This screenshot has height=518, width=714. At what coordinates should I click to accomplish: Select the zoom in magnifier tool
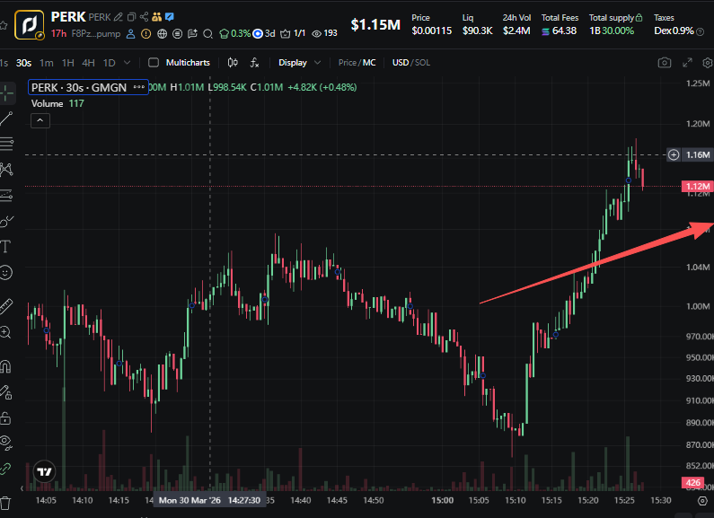[5, 332]
